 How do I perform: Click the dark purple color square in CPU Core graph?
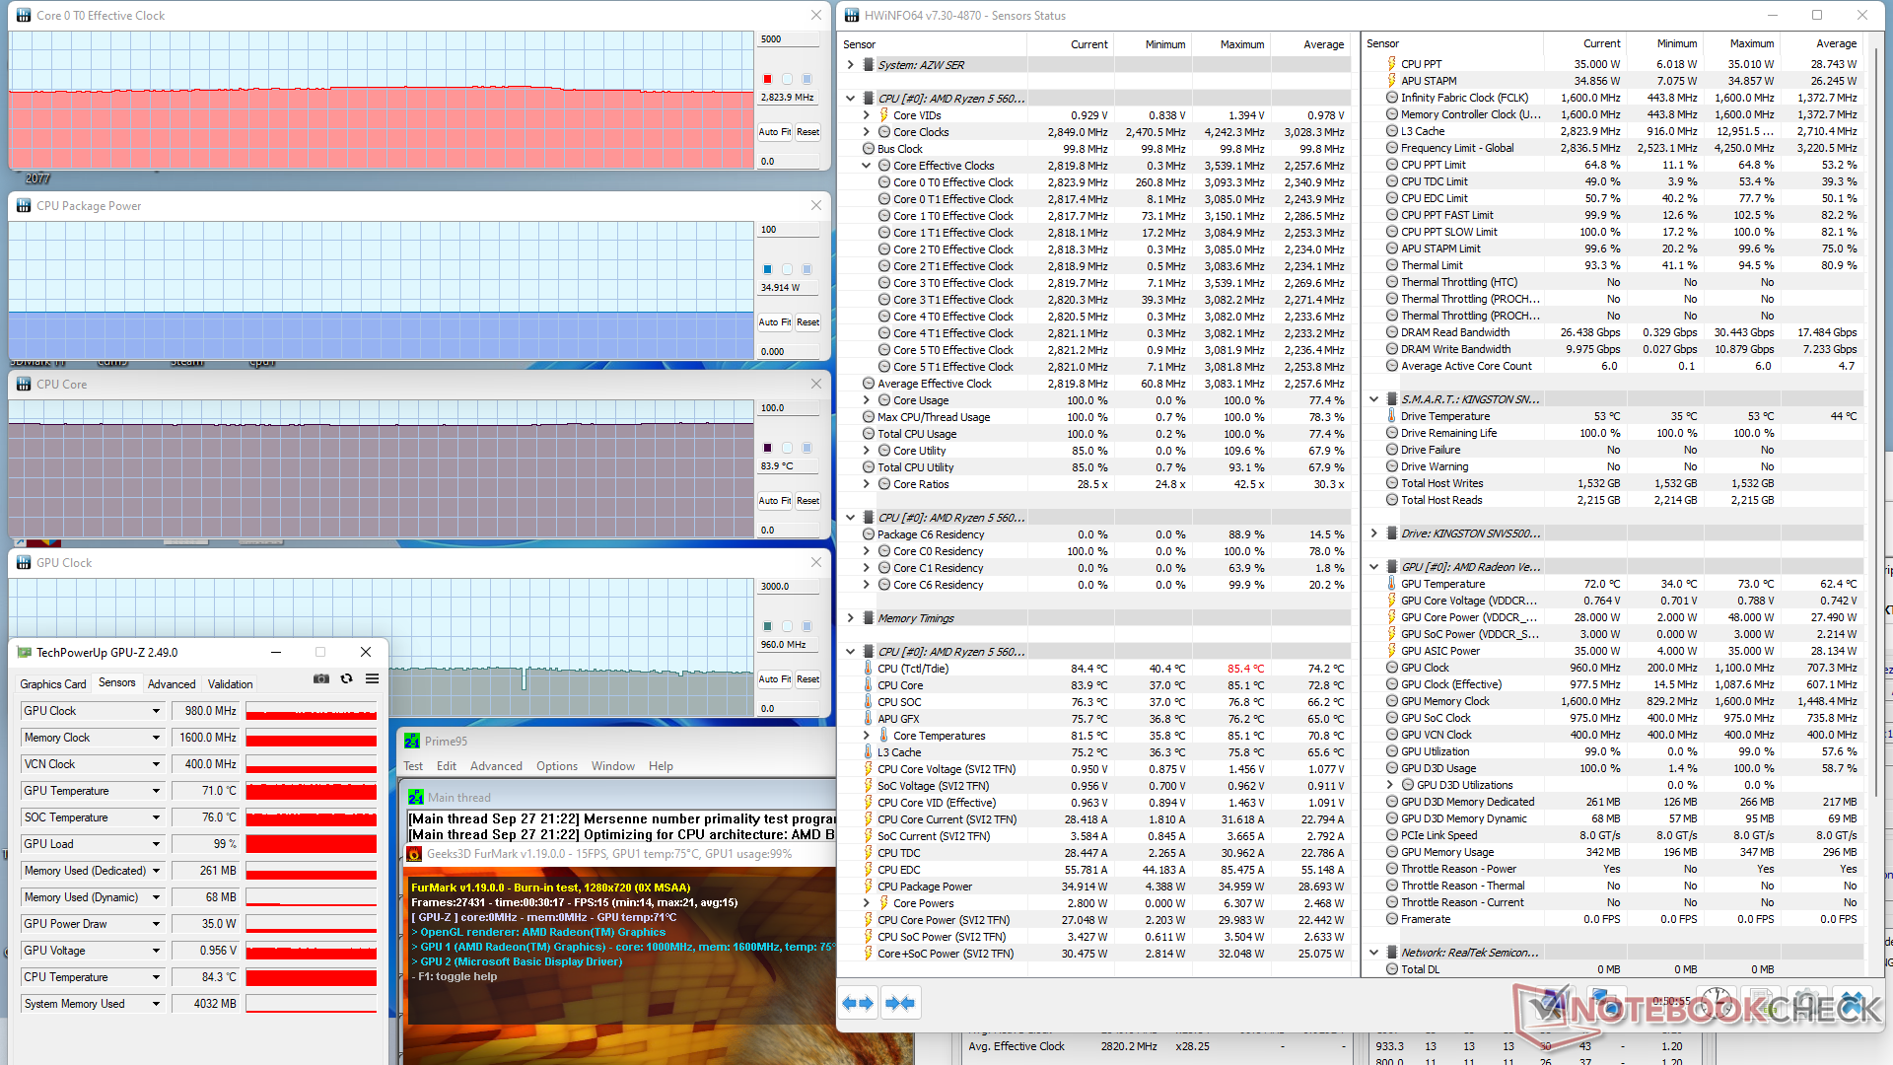coord(767,448)
